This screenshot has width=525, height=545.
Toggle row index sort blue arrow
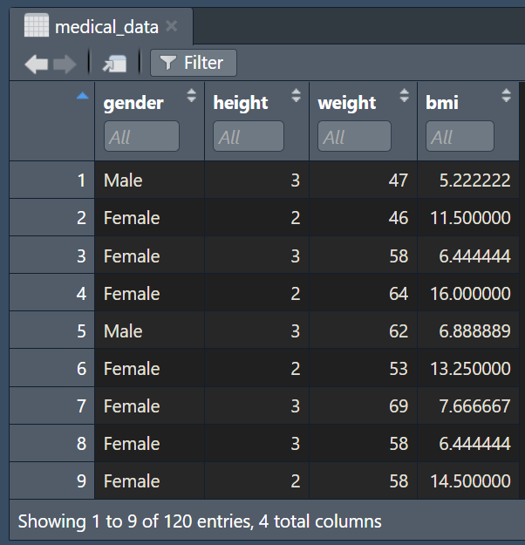82,96
